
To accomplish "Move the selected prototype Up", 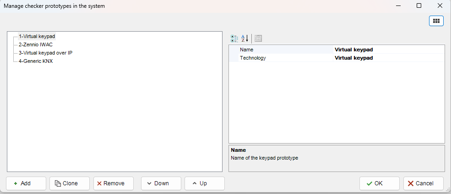I will pyautogui.click(x=204, y=183).
